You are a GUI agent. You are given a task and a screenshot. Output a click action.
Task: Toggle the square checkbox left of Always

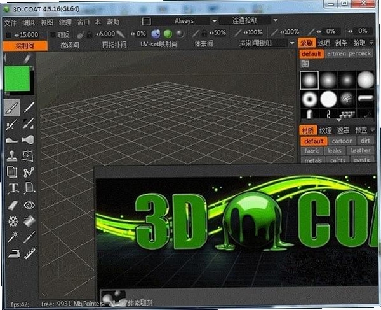pos(147,22)
